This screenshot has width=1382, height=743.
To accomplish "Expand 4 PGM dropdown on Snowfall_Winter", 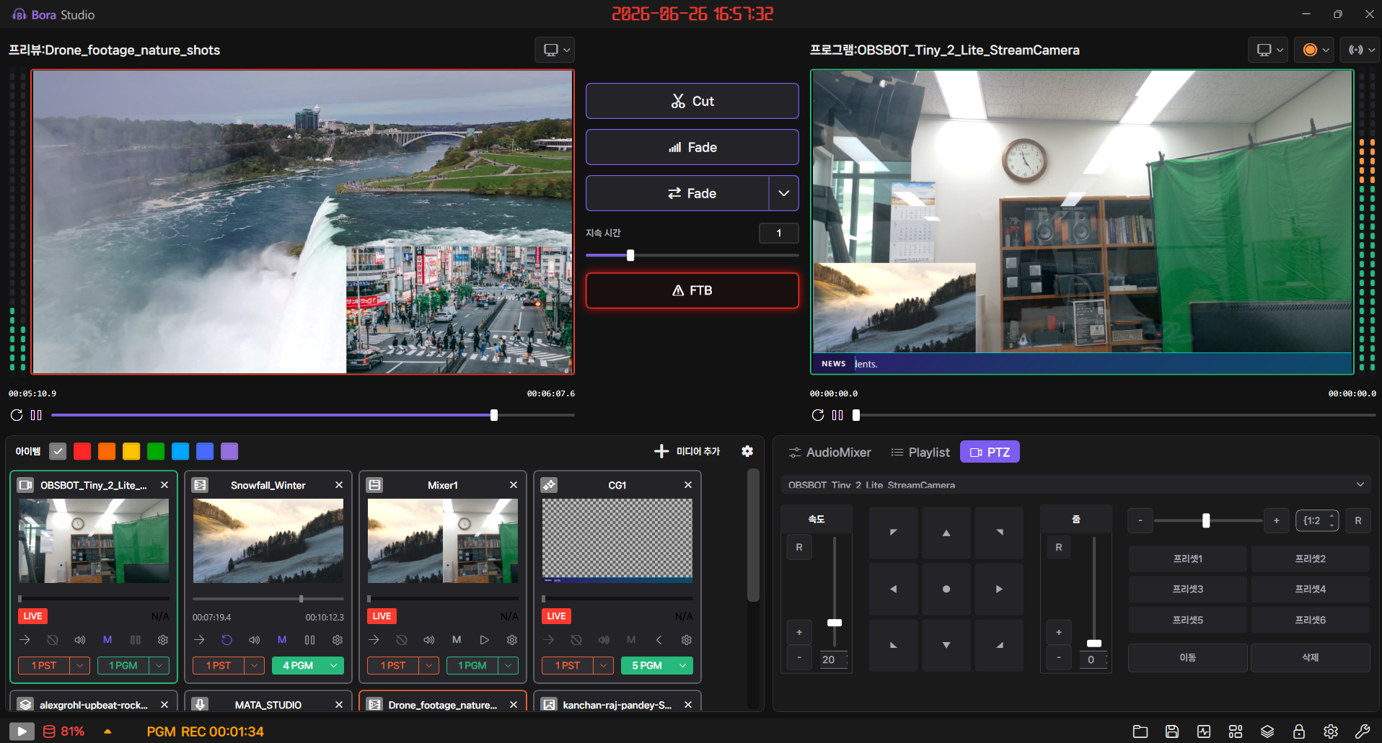I will pyautogui.click(x=335, y=665).
